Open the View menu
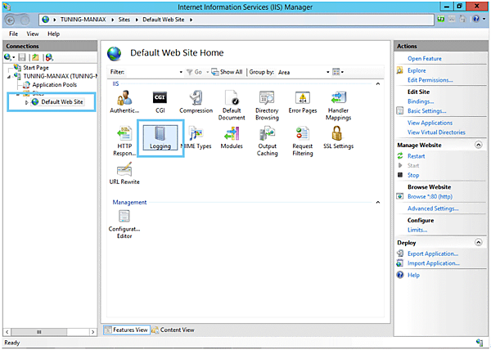Screen dimensions: 491x350 (33, 34)
